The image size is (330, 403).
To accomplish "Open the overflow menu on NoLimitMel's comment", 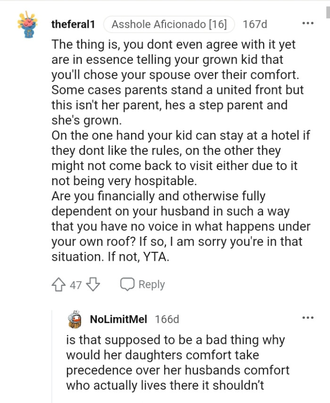I will [x=308, y=318].
